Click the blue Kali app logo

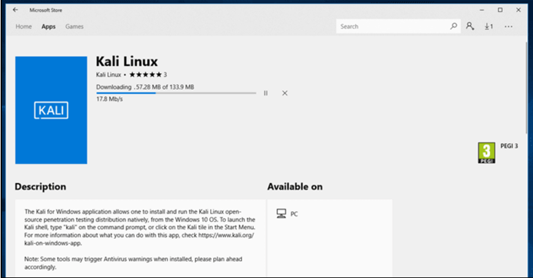[x=51, y=110]
